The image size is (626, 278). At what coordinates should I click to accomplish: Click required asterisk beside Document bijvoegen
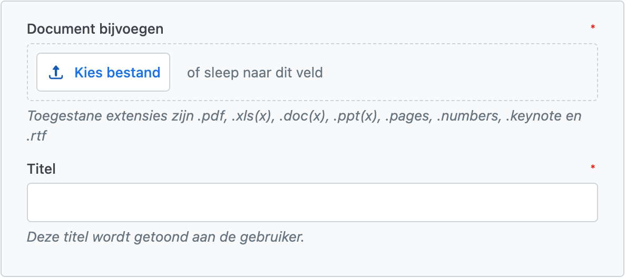[x=593, y=27]
